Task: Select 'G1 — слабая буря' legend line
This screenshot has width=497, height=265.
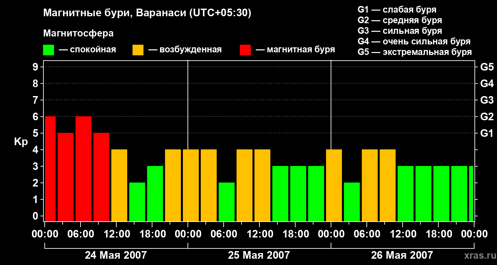Action: 397,10
